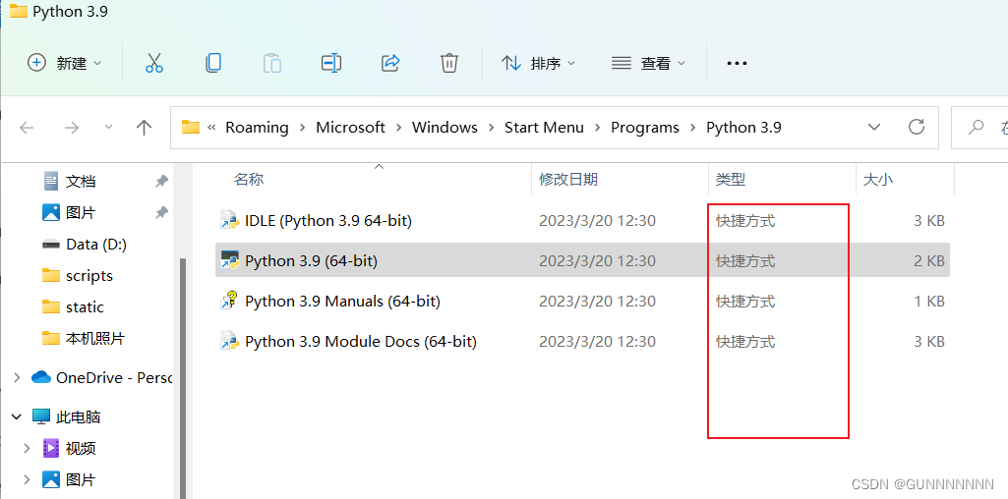
Task: Click the address bar folder icon
Action: pyautogui.click(x=190, y=127)
